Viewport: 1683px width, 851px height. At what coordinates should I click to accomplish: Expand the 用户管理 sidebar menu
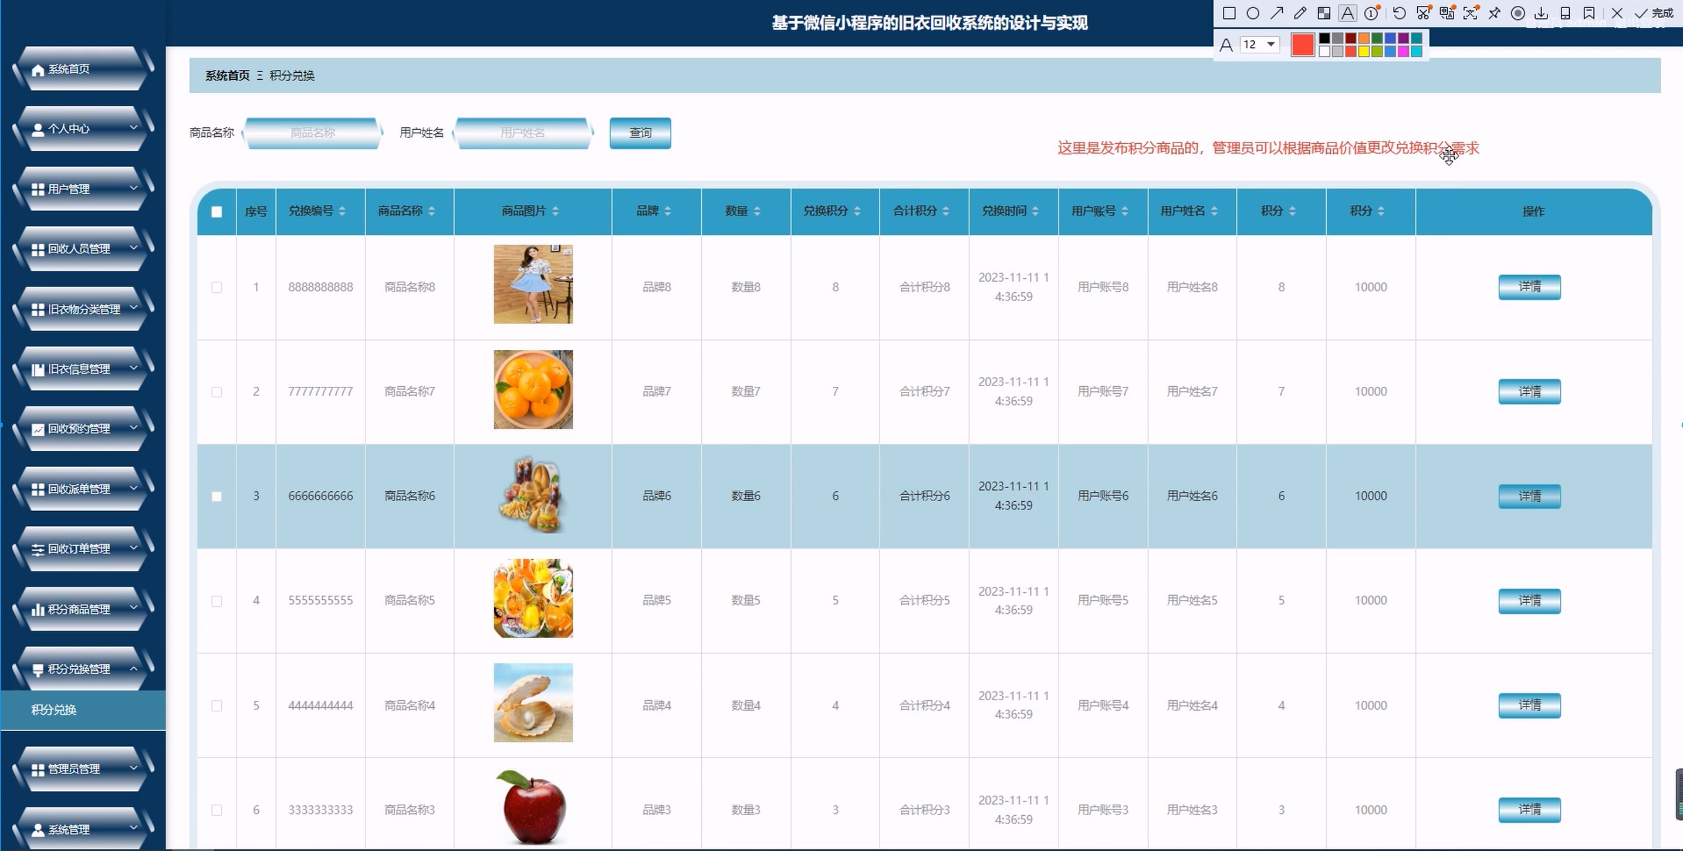83,189
